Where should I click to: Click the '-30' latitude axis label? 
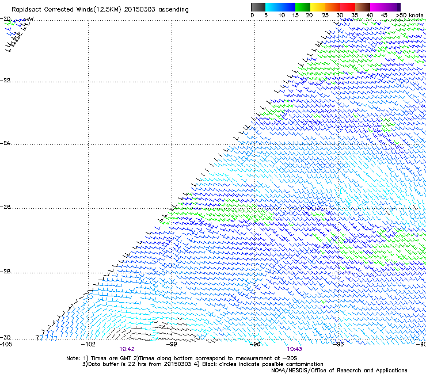click(5, 337)
